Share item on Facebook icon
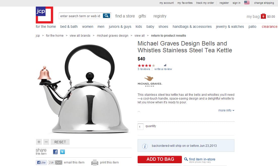 click(55, 152)
